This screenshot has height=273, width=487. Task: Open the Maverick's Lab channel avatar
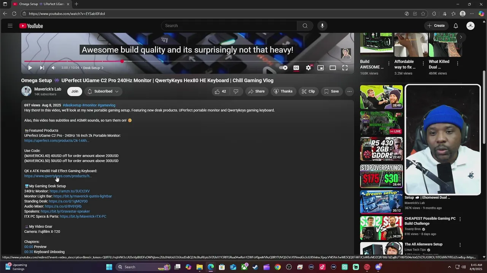[x=26, y=91]
